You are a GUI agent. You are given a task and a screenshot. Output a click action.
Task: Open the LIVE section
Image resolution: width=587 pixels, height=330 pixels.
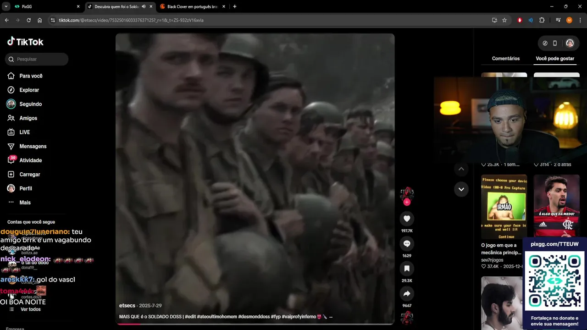(24, 132)
